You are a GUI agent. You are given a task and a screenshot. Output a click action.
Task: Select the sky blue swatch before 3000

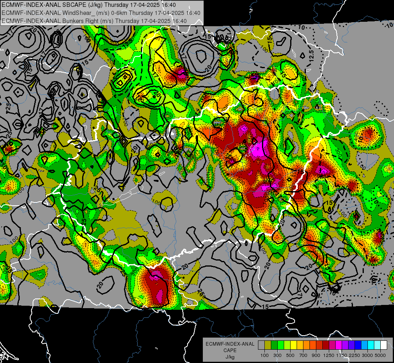[364, 345]
